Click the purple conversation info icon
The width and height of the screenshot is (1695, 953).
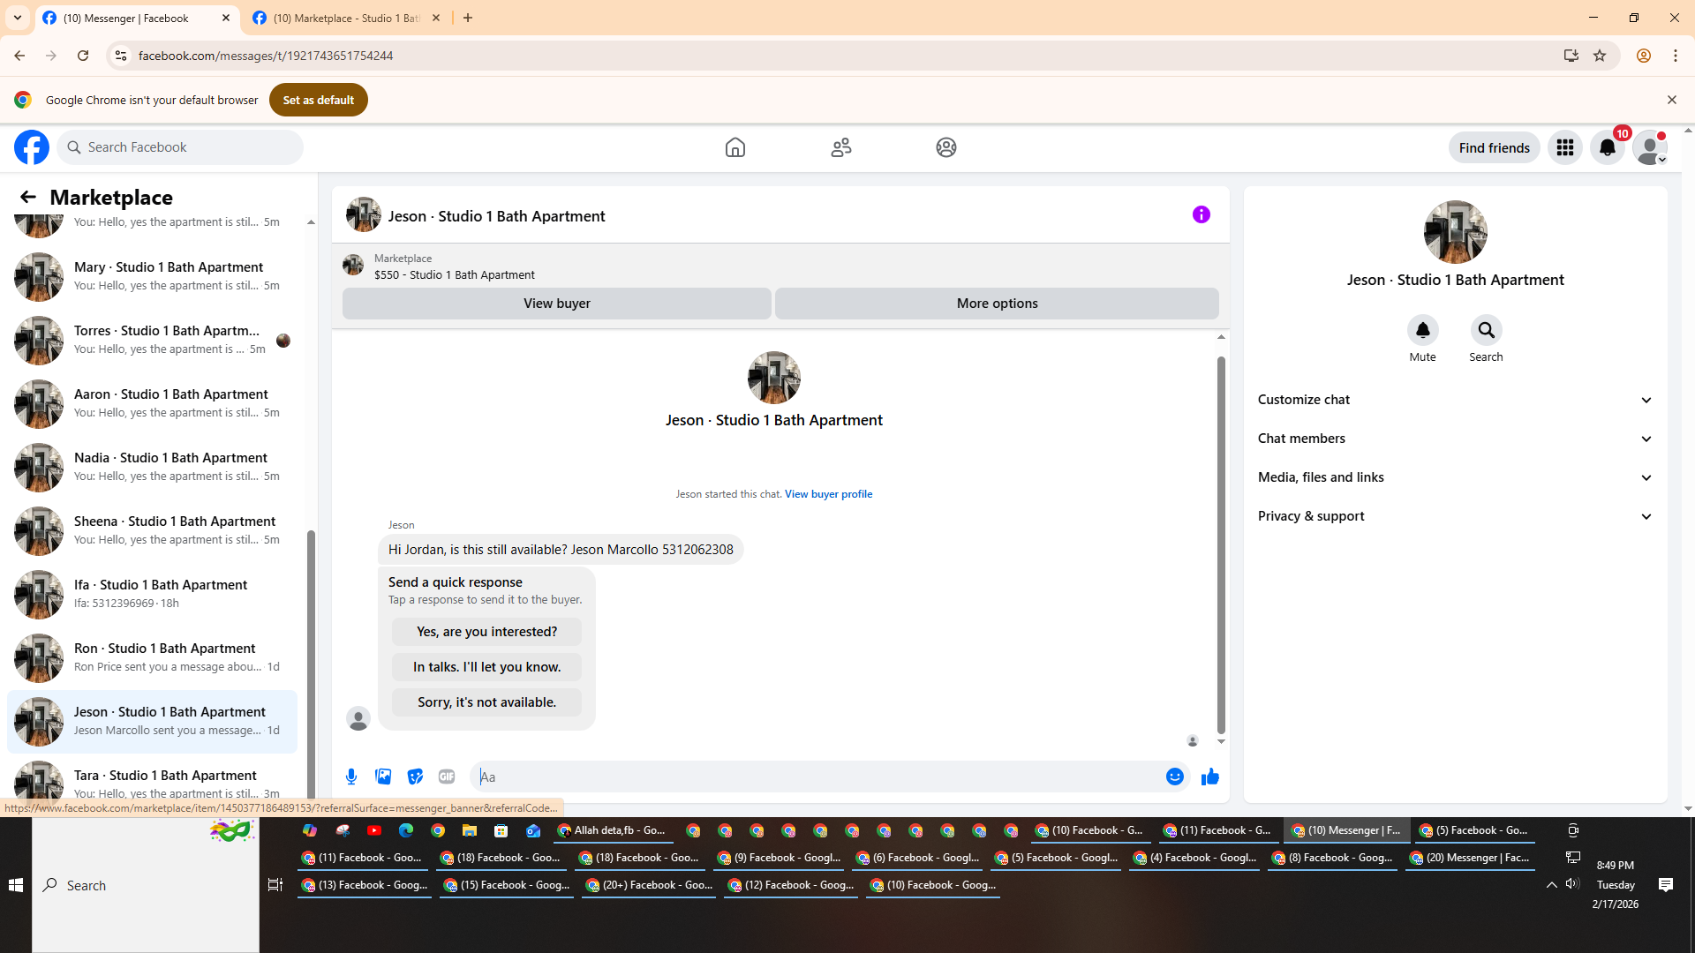point(1201,214)
